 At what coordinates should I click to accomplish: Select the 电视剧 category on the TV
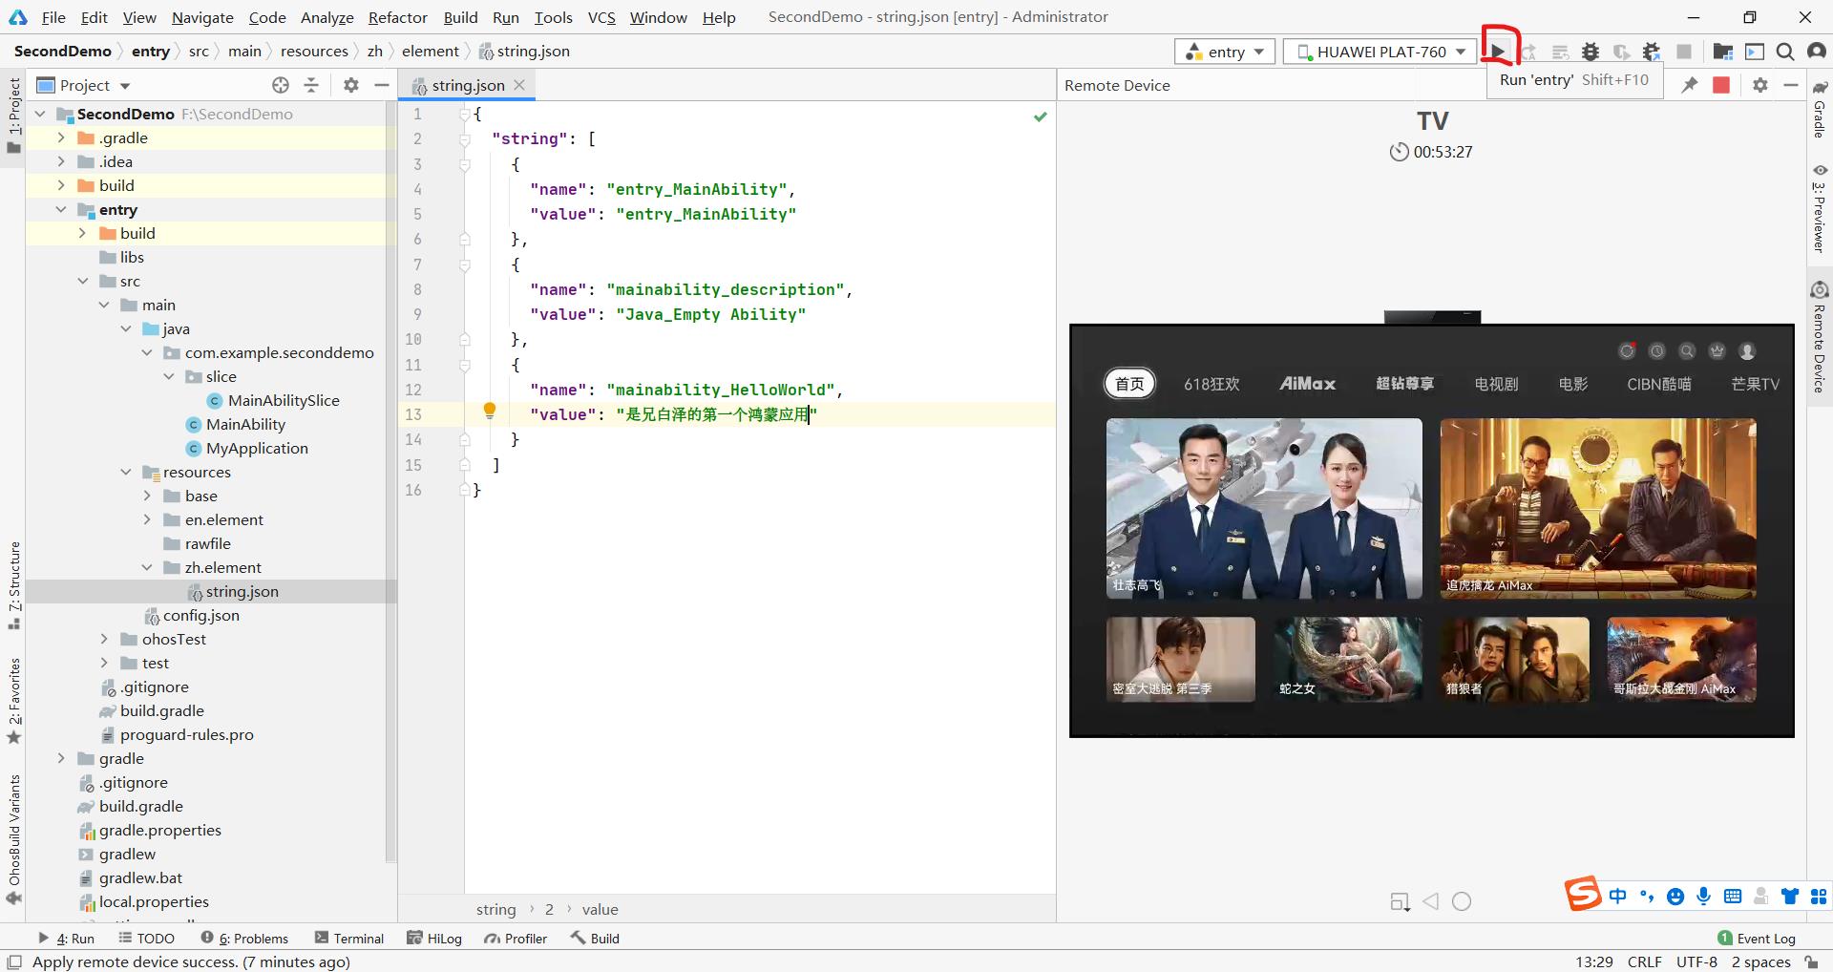(1496, 384)
